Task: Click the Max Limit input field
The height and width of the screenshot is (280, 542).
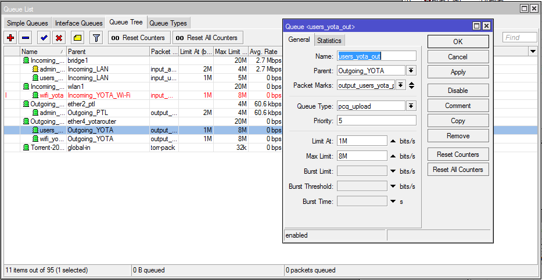Action: [x=362, y=156]
